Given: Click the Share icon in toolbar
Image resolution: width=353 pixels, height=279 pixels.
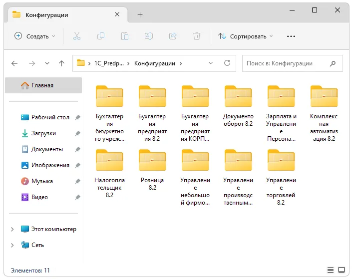Looking at the screenshot, I should 173,36.
